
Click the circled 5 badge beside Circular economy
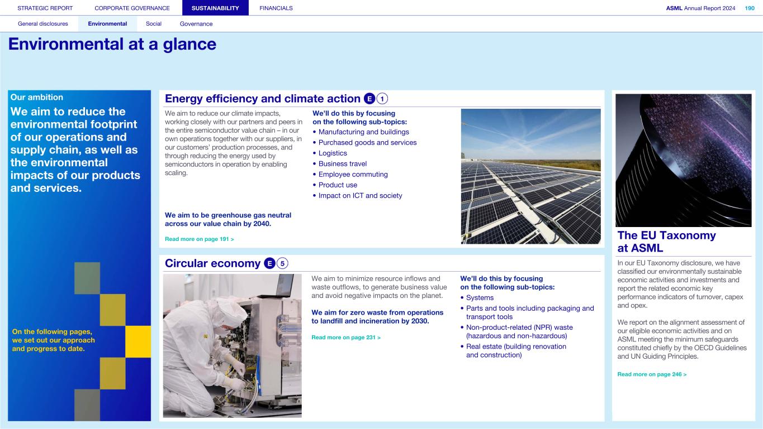coord(282,263)
